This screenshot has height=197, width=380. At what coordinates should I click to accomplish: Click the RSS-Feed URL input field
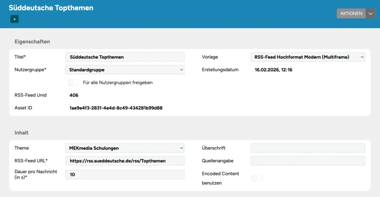[x=125, y=161]
